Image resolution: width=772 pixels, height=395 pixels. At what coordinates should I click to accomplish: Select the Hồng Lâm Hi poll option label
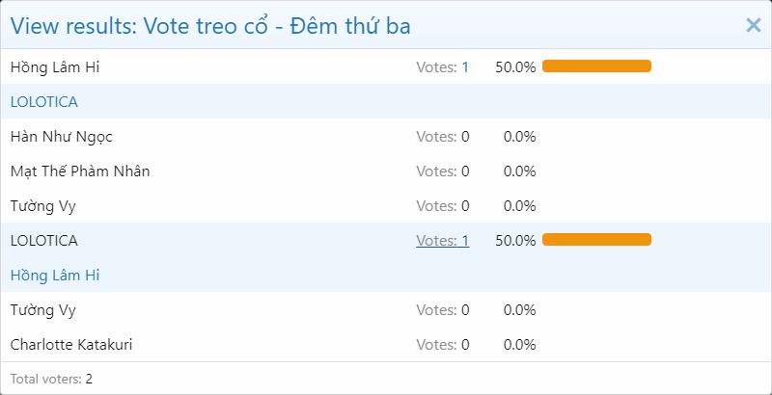pos(55,67)
